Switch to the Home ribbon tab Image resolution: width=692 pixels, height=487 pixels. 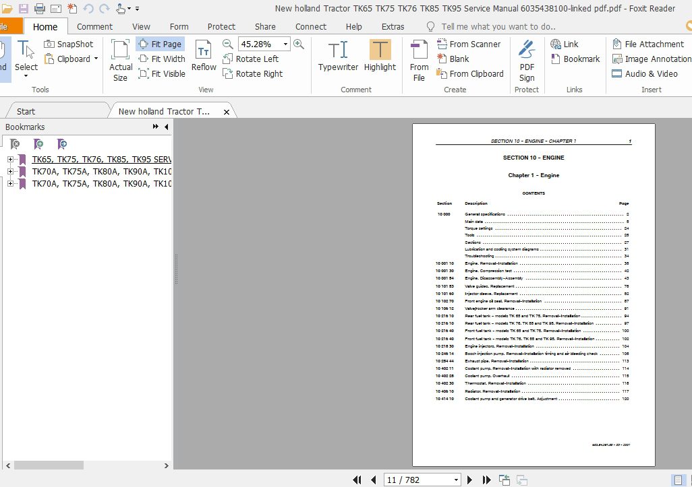tap(45, 27)
